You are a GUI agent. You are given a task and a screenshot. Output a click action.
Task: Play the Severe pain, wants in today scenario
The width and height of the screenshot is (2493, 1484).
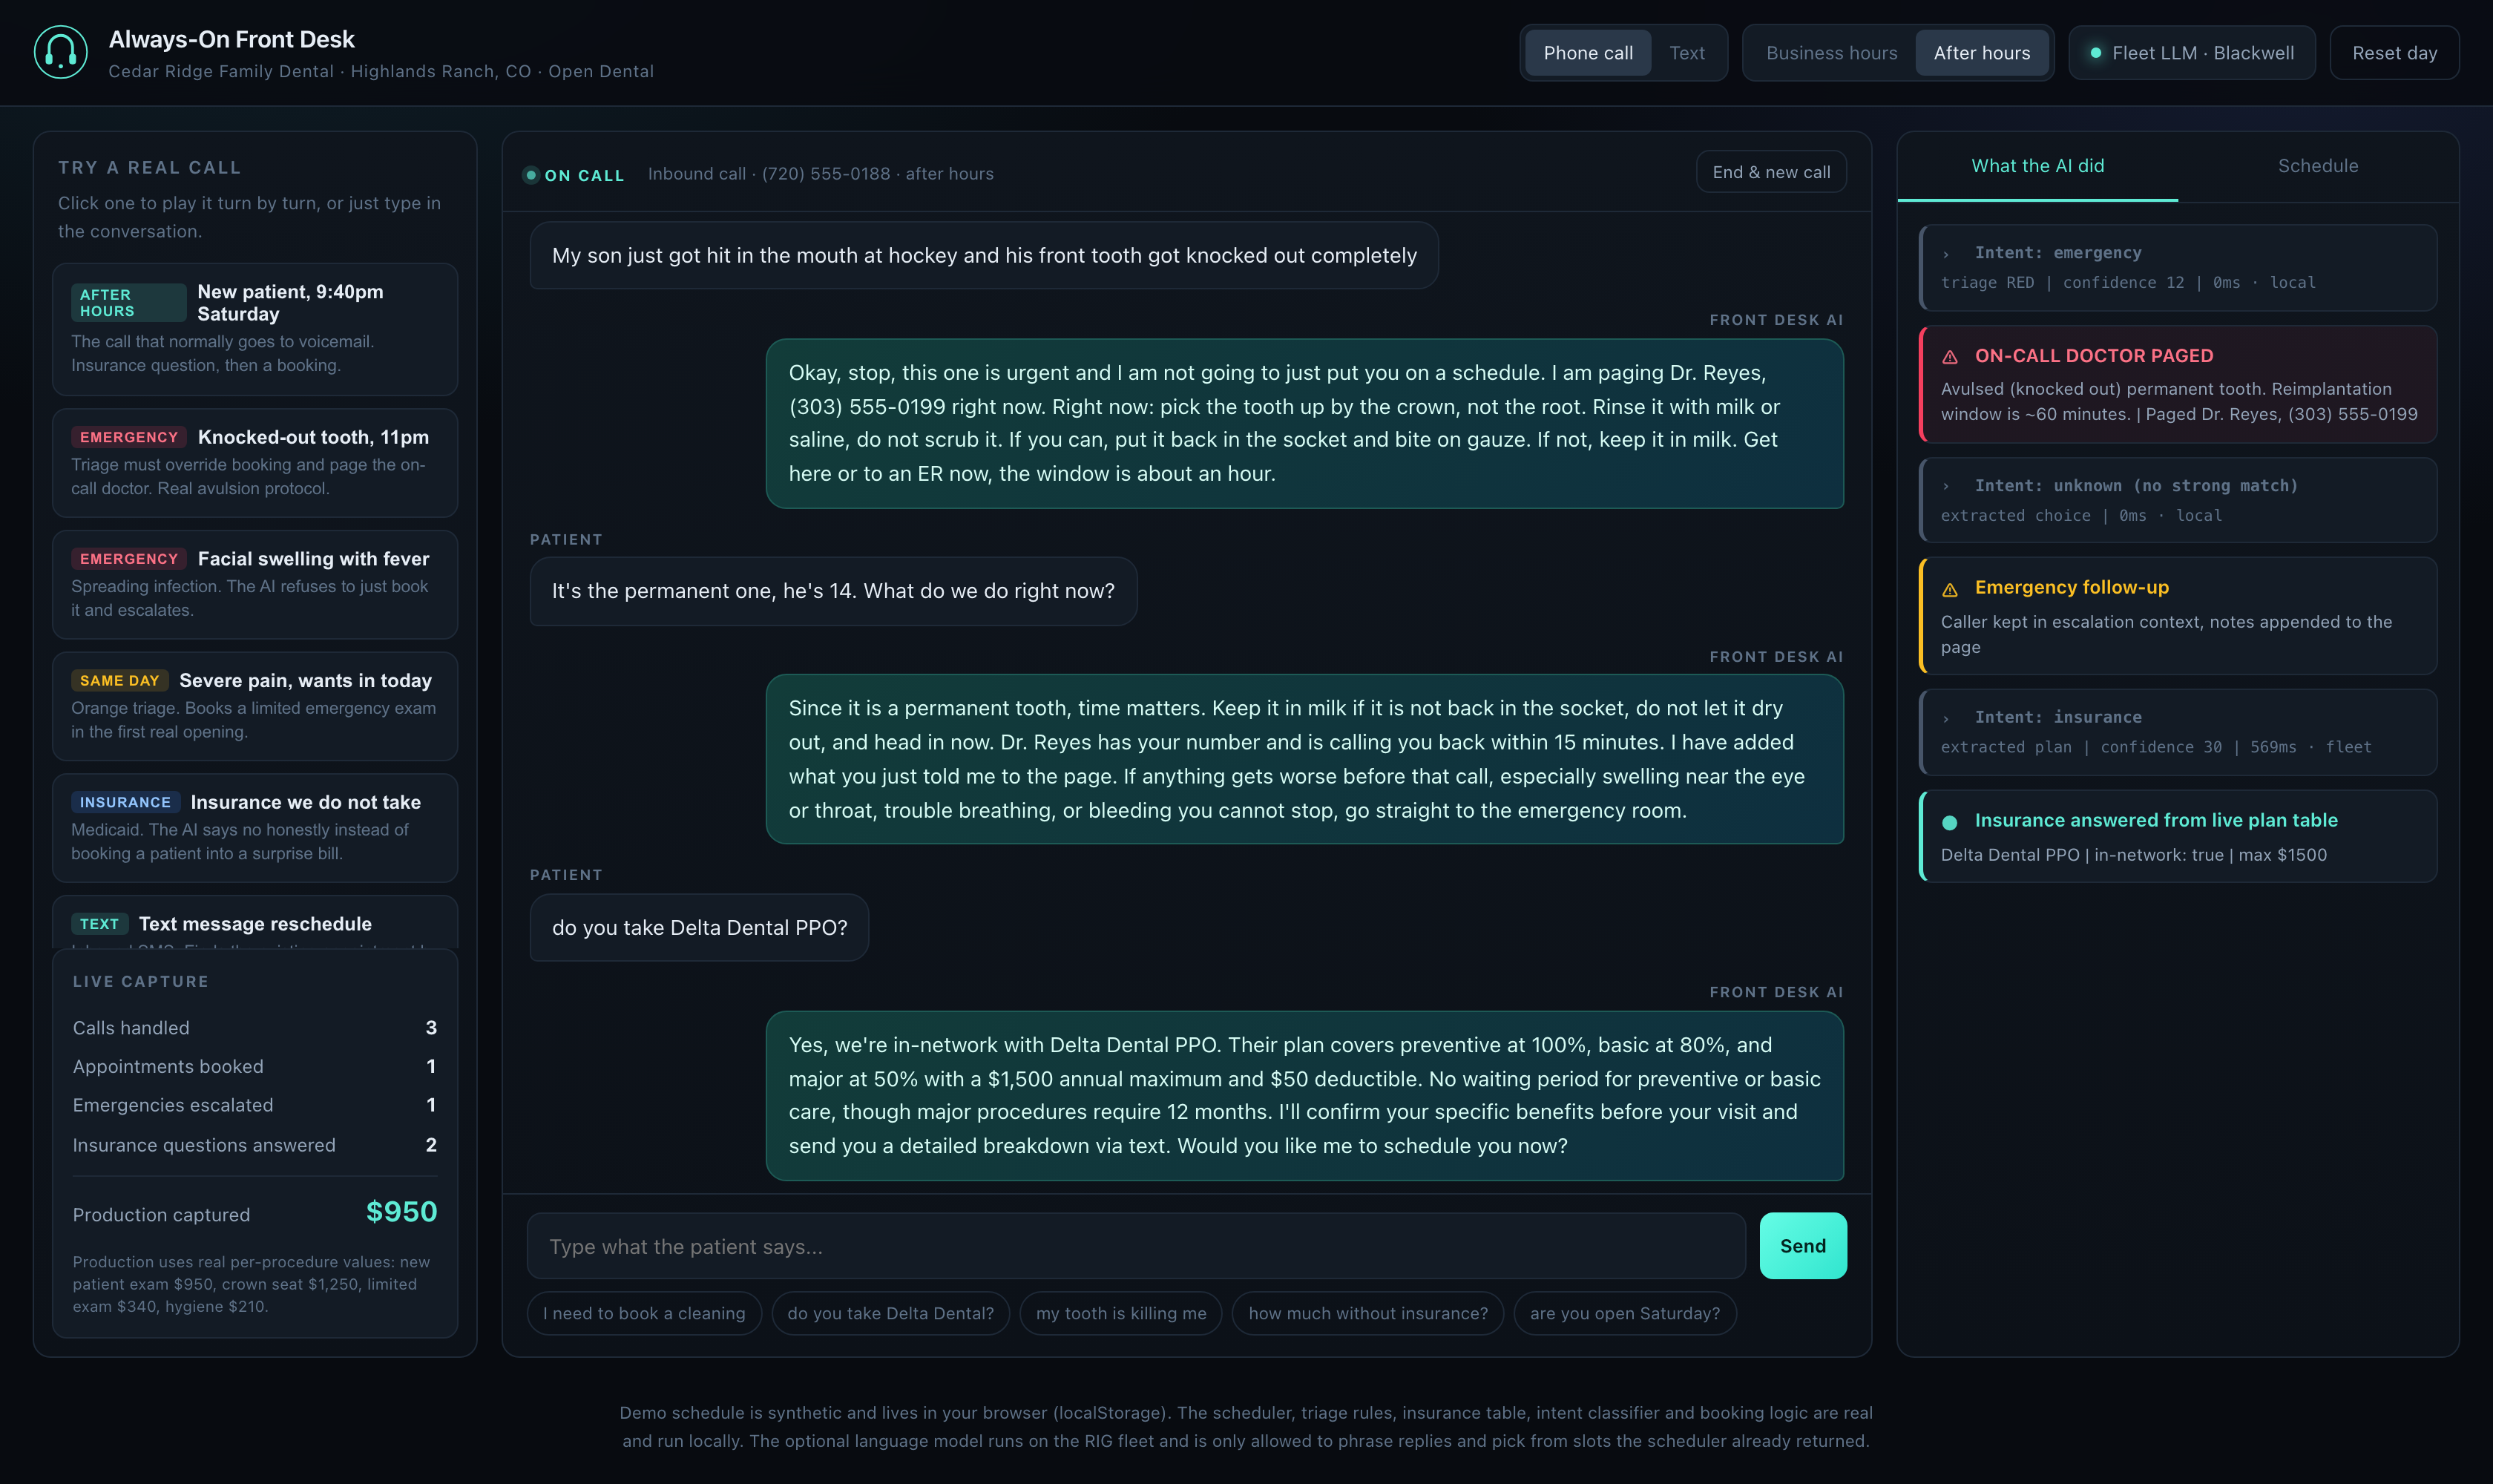point(255,706)
